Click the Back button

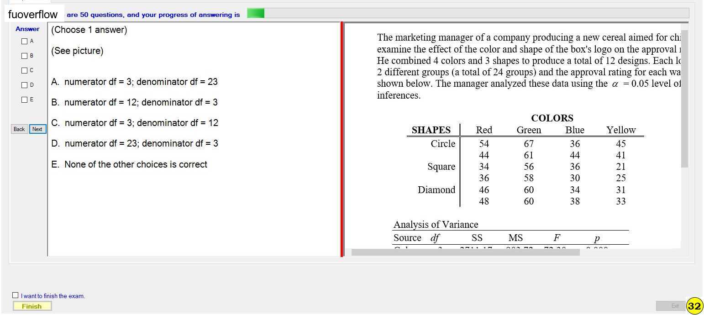point(19,129)
